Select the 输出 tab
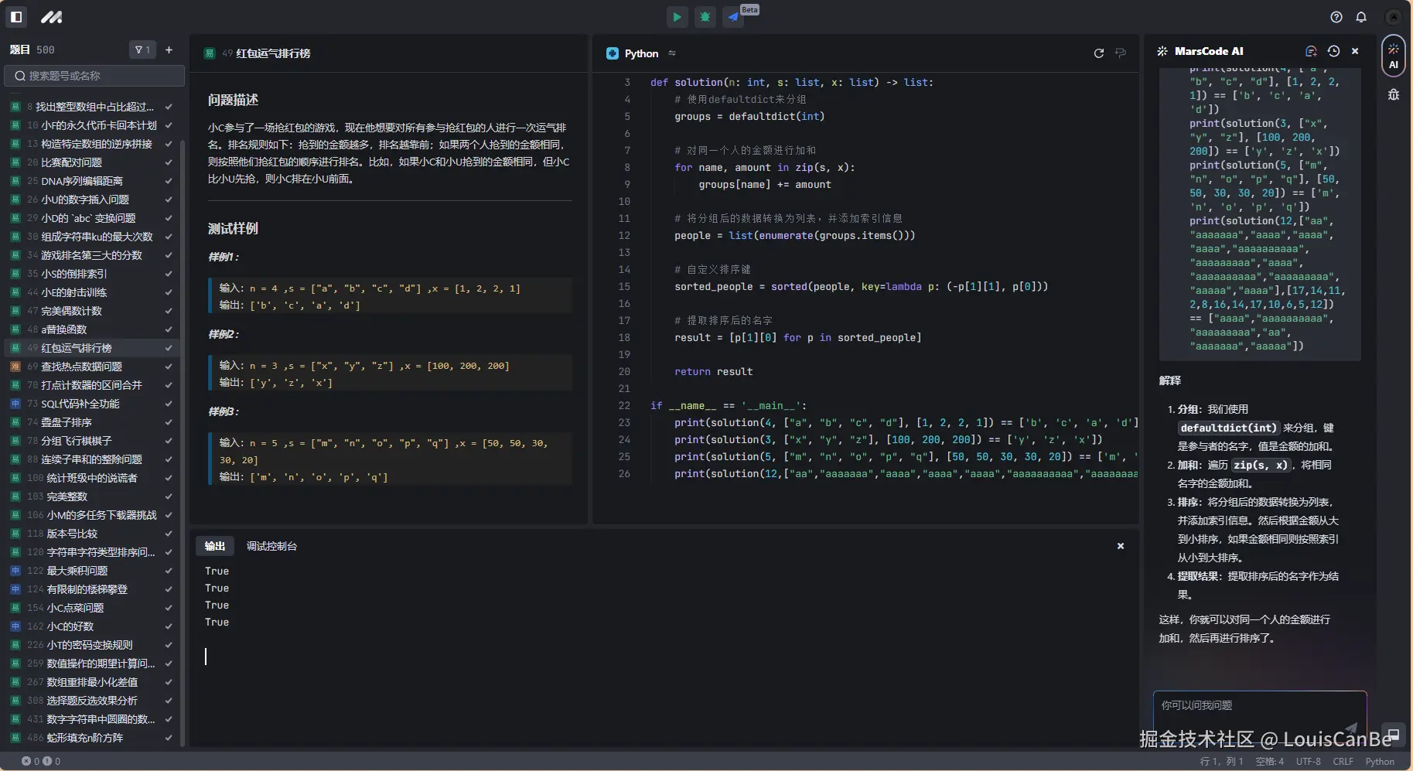Screen dimensions: 1413x771 tap(214, 546)
